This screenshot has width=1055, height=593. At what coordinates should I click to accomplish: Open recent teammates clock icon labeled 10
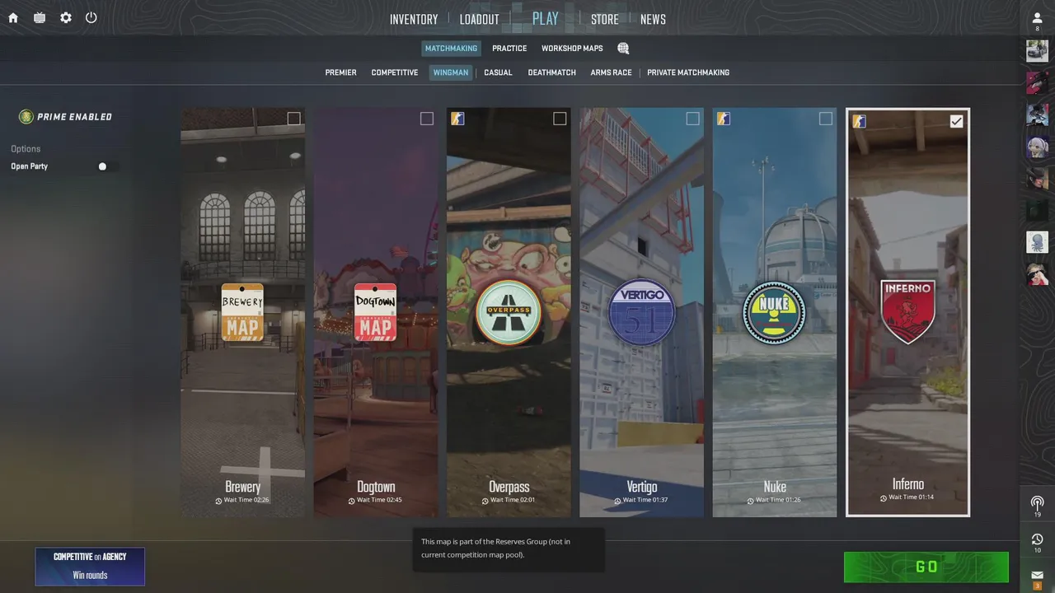pyautogui.click(x=1037, y=539)
